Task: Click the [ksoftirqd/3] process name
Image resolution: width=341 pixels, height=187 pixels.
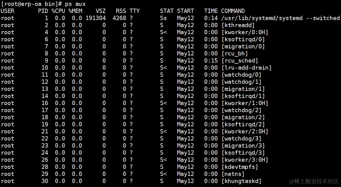Action: [x=243, y=153]
